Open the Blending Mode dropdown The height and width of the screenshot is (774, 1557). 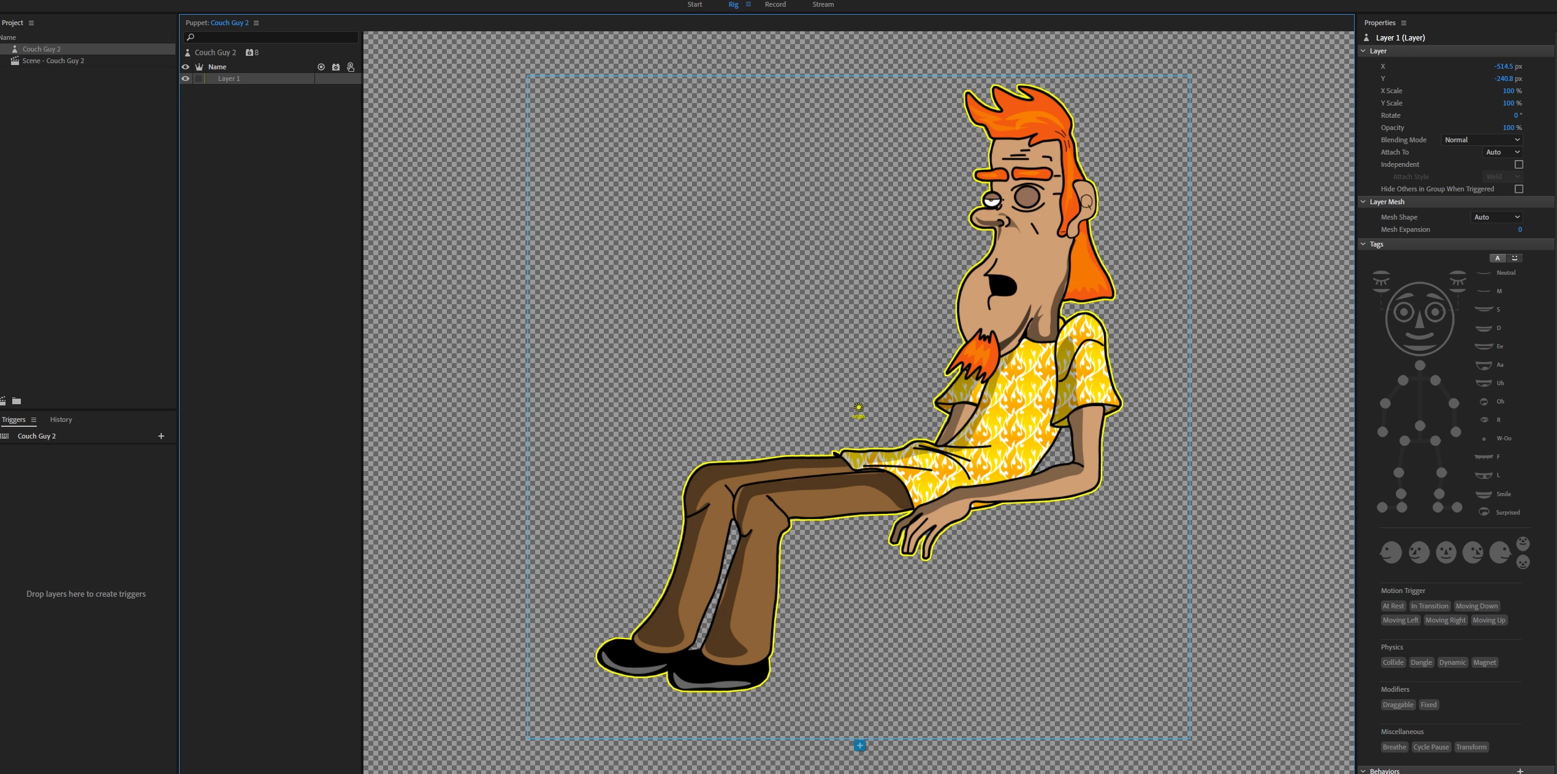click(1482, 140)
